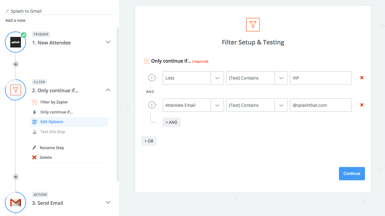
Task: Click the @splashthat.com value field
Action: pyautogui.click(x=321, y=105)
